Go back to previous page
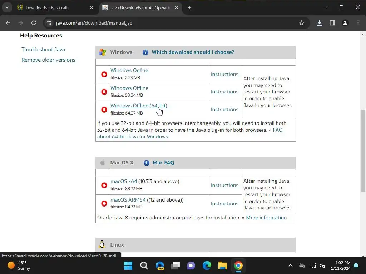 8,23
